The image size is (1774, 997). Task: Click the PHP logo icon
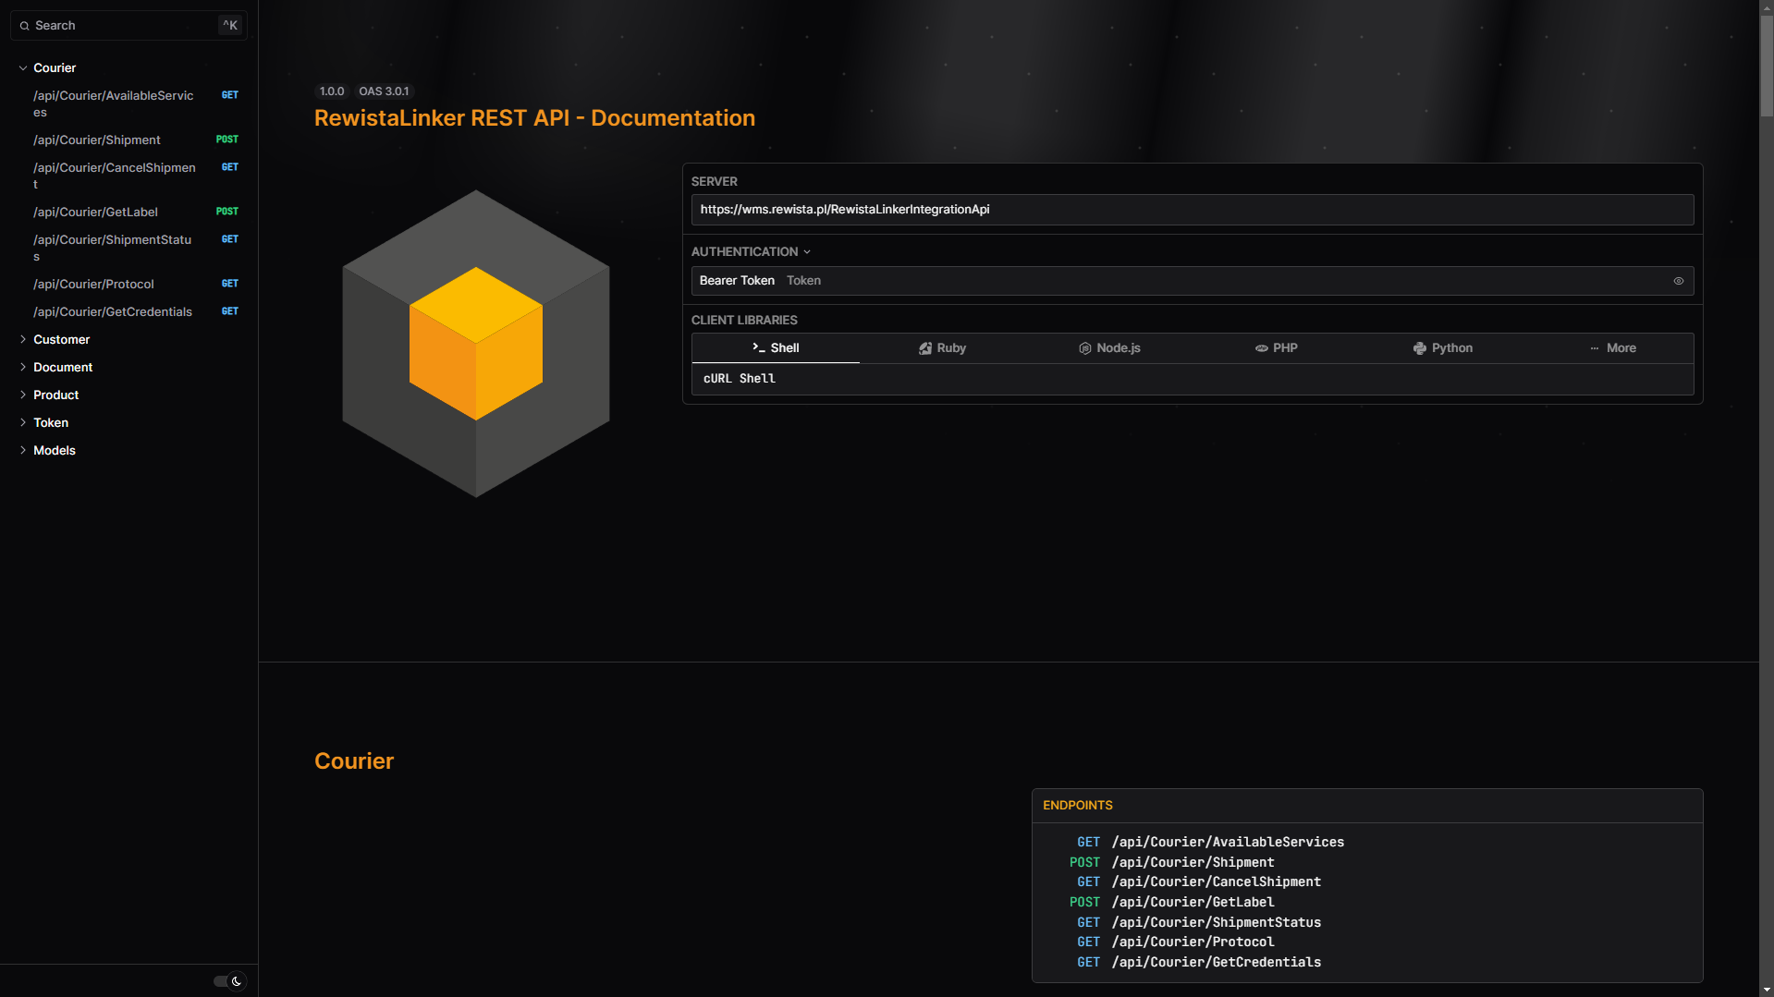1262,348
